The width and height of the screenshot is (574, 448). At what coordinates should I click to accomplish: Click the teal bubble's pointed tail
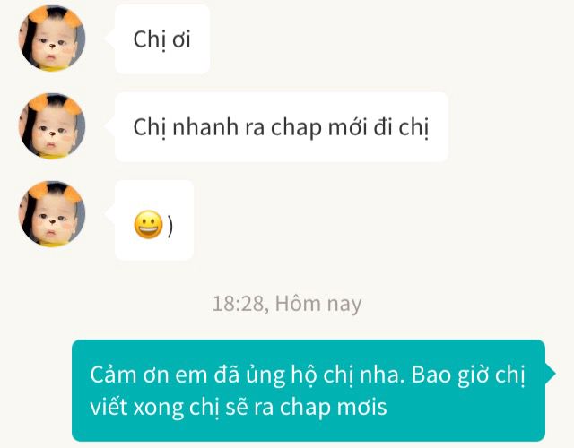[x=550, y=374]
